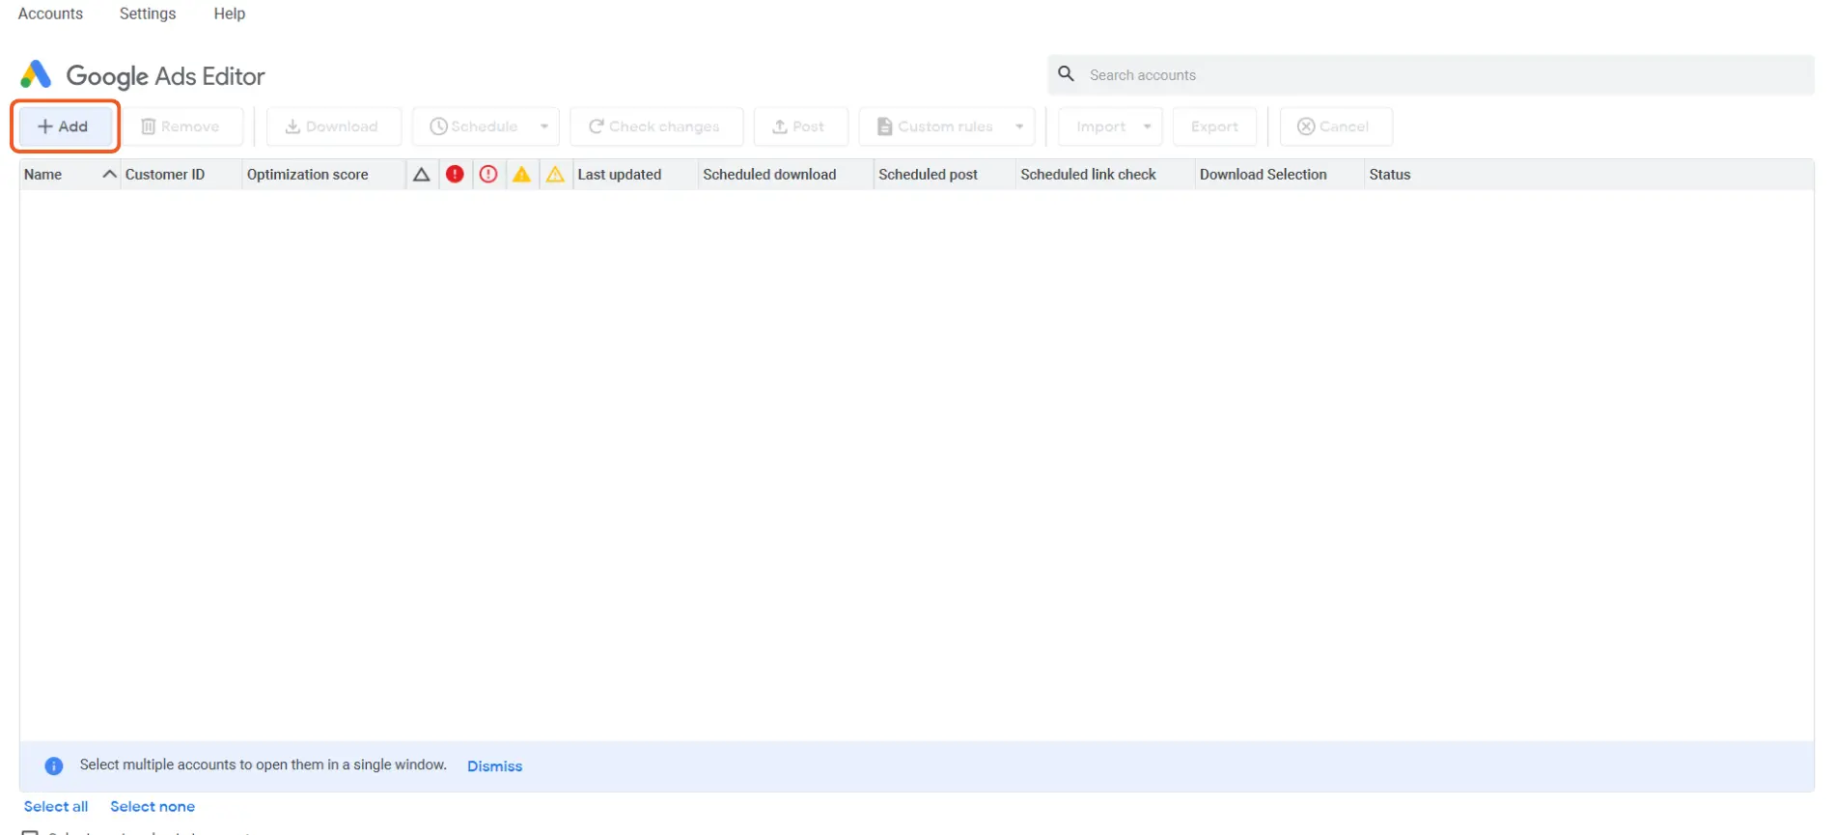Click the blue info icon in the banner
The height and width of the screenshot is (835, 1834).
[54, 765]
